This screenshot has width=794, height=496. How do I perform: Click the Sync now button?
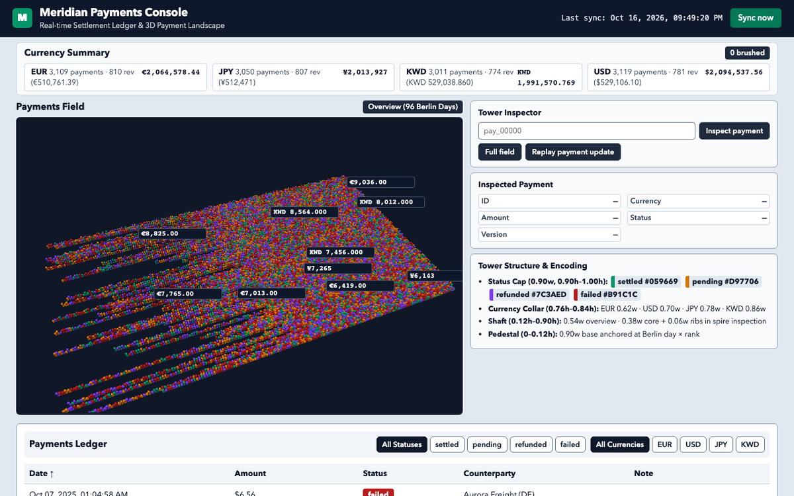pyautogui.click(x=756, y=18)
